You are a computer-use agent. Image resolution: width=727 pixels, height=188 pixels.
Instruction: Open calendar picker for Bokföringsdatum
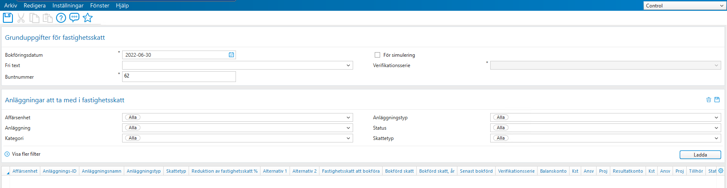[231, 55]
